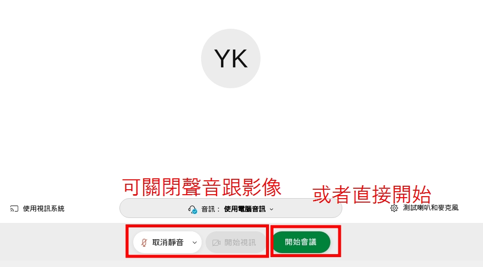Screen dimensions: 483x267
Task: Click the red annotation 可關閉聲音跟影像
Action: 202,187
